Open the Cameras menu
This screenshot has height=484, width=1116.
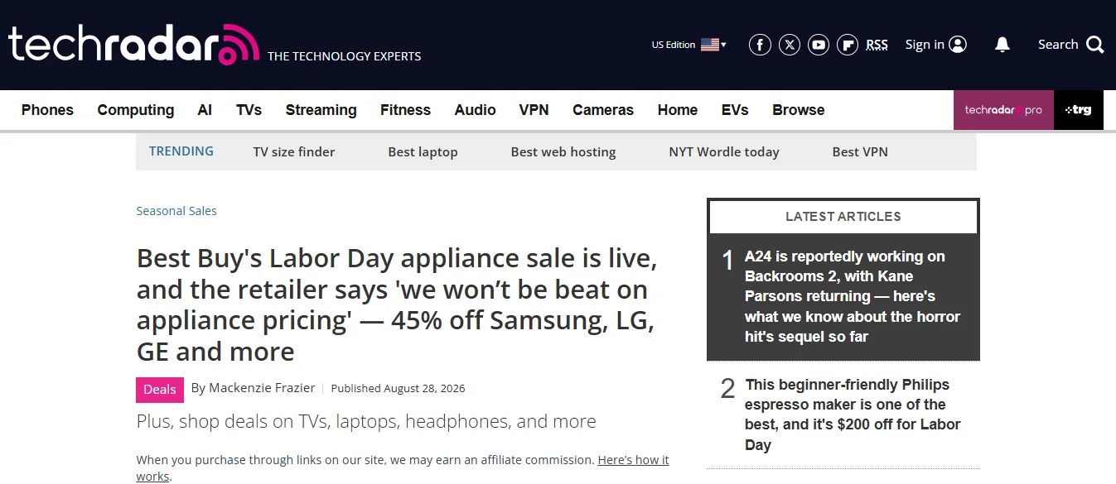603,110
